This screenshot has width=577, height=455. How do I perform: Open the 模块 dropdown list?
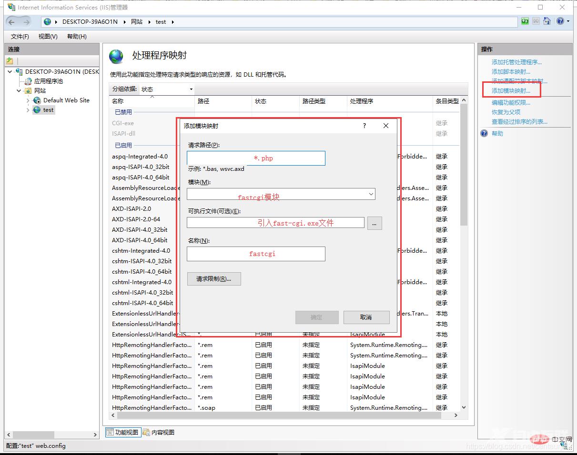coord(371,194)
